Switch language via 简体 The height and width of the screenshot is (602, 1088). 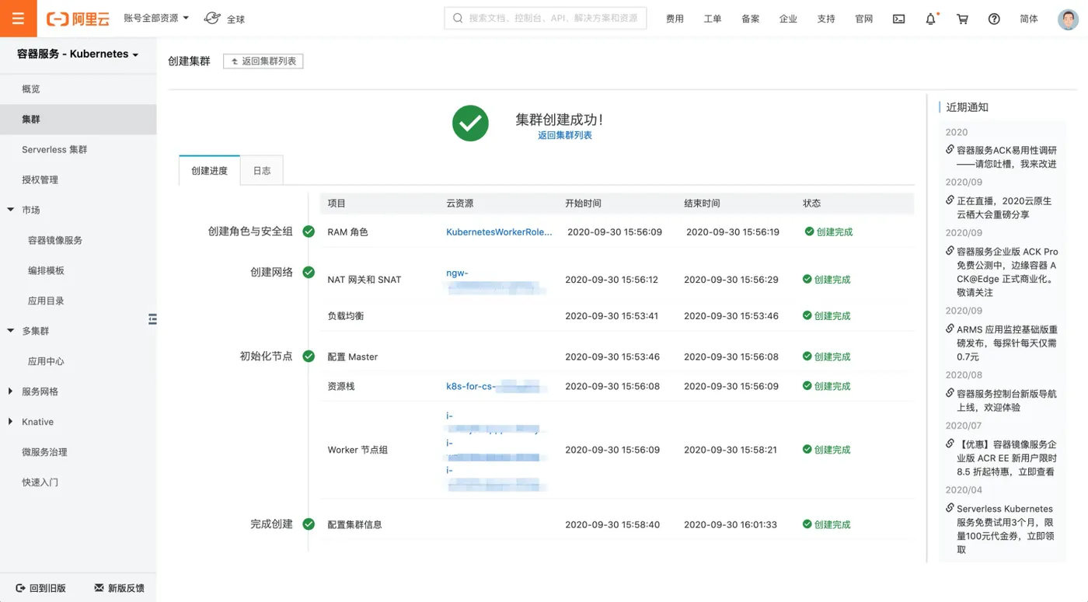pos(1029,19)
